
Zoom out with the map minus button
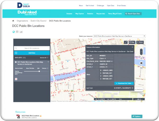coord(141,54)
